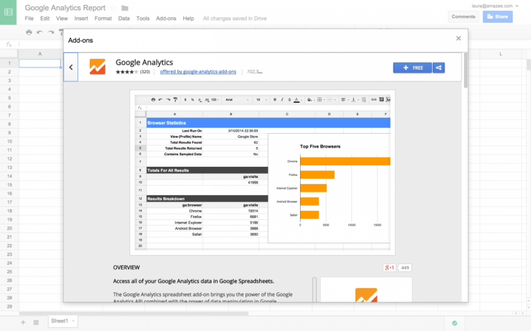Click the Google Analytics logo thumbnail below overview
Screen dimensions: 531x331
(x=366, y=294)
